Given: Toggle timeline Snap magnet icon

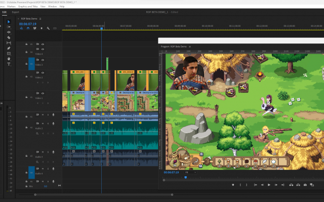Looking at the screenshot, I should pos(28,28).
